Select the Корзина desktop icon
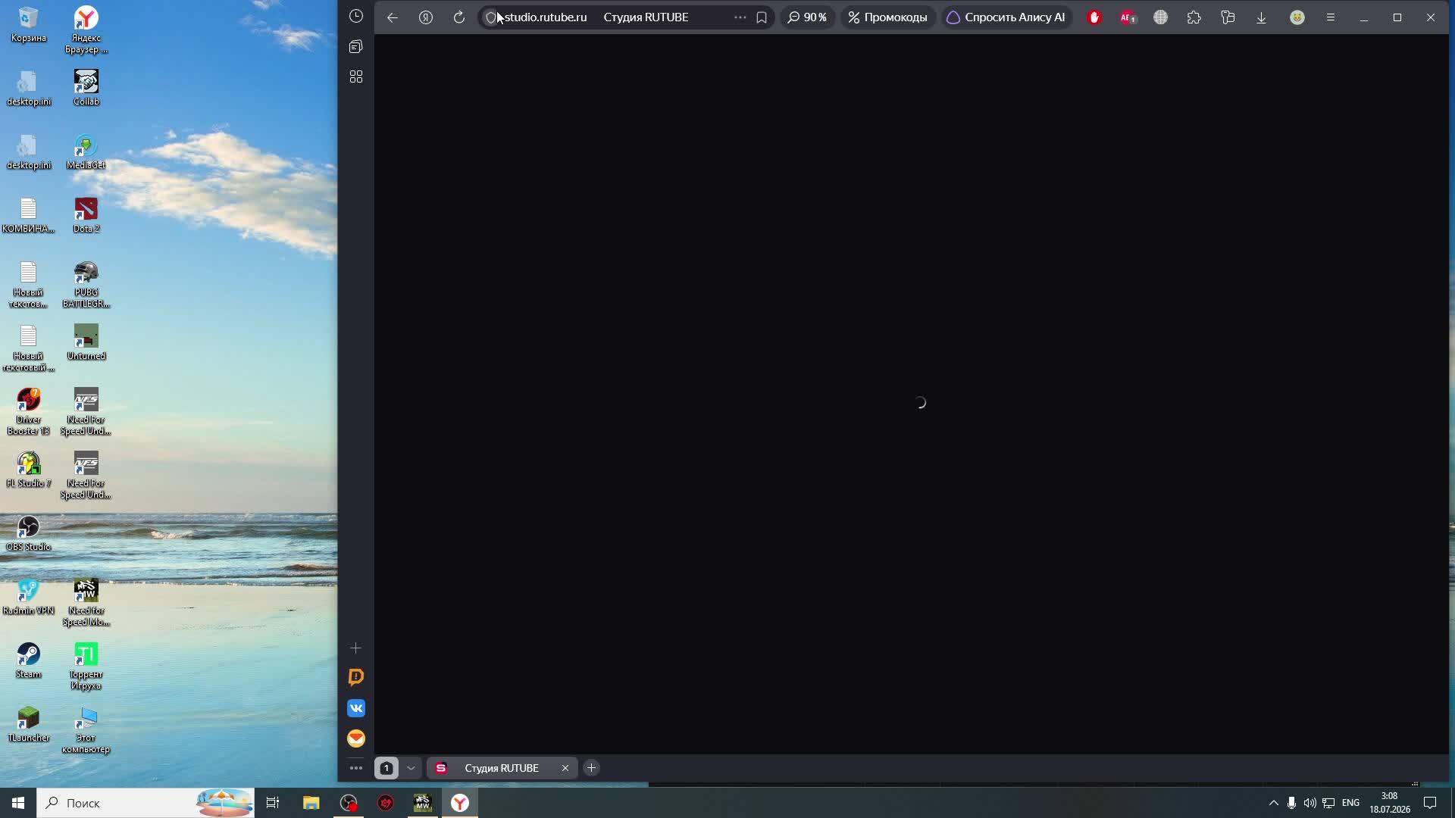This screenshot has width=1455, height=818. coord(29,24)
